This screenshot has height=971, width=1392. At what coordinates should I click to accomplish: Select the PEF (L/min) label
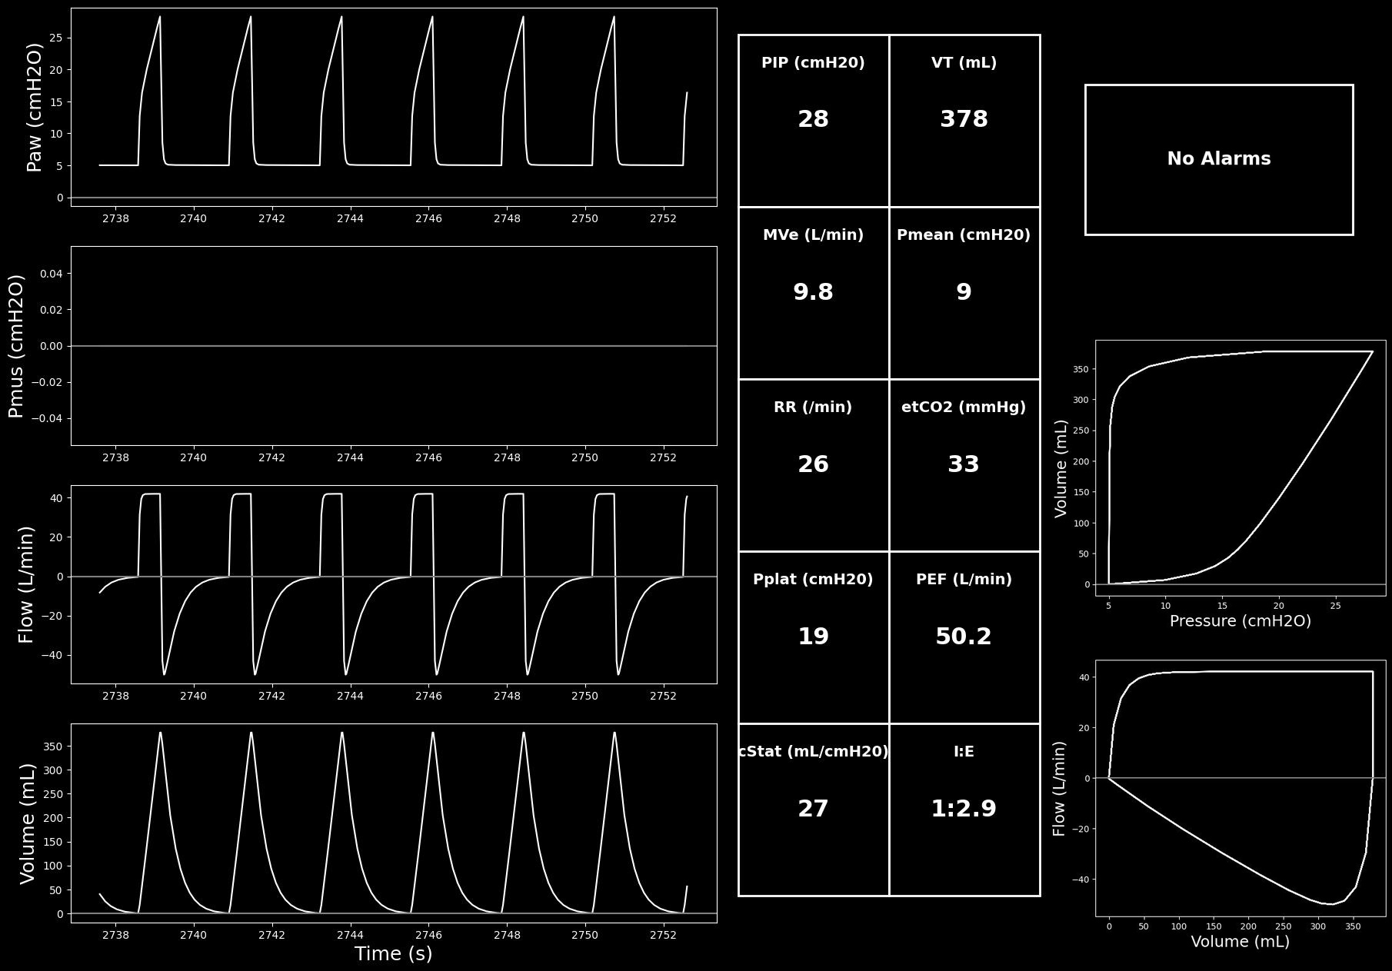[964, 580]
